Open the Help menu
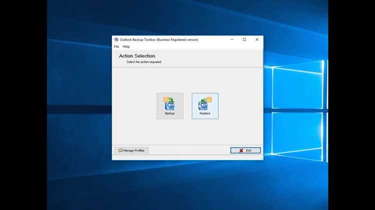Viewport: 375px width, 210px height. [x=126, y=46]
